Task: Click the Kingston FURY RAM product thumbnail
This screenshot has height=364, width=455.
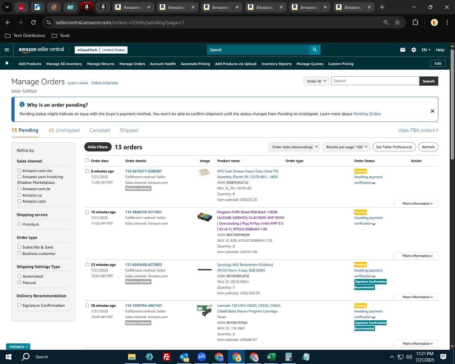Action: click(x=204, y=216)
